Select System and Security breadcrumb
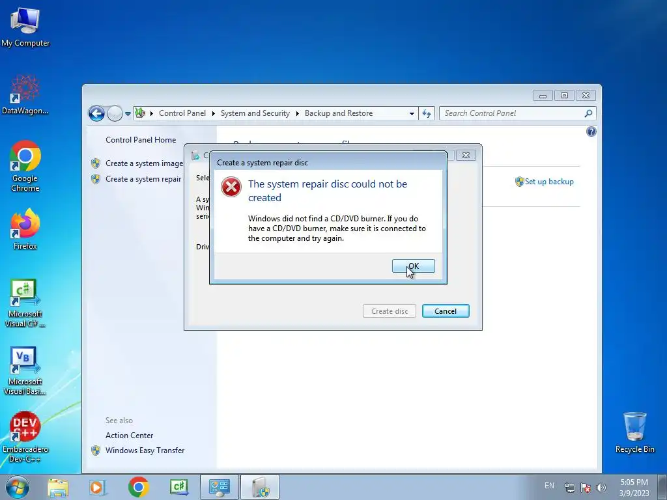Image resolution: width=667 pixels, height=500 pixels. click(255, 113)
